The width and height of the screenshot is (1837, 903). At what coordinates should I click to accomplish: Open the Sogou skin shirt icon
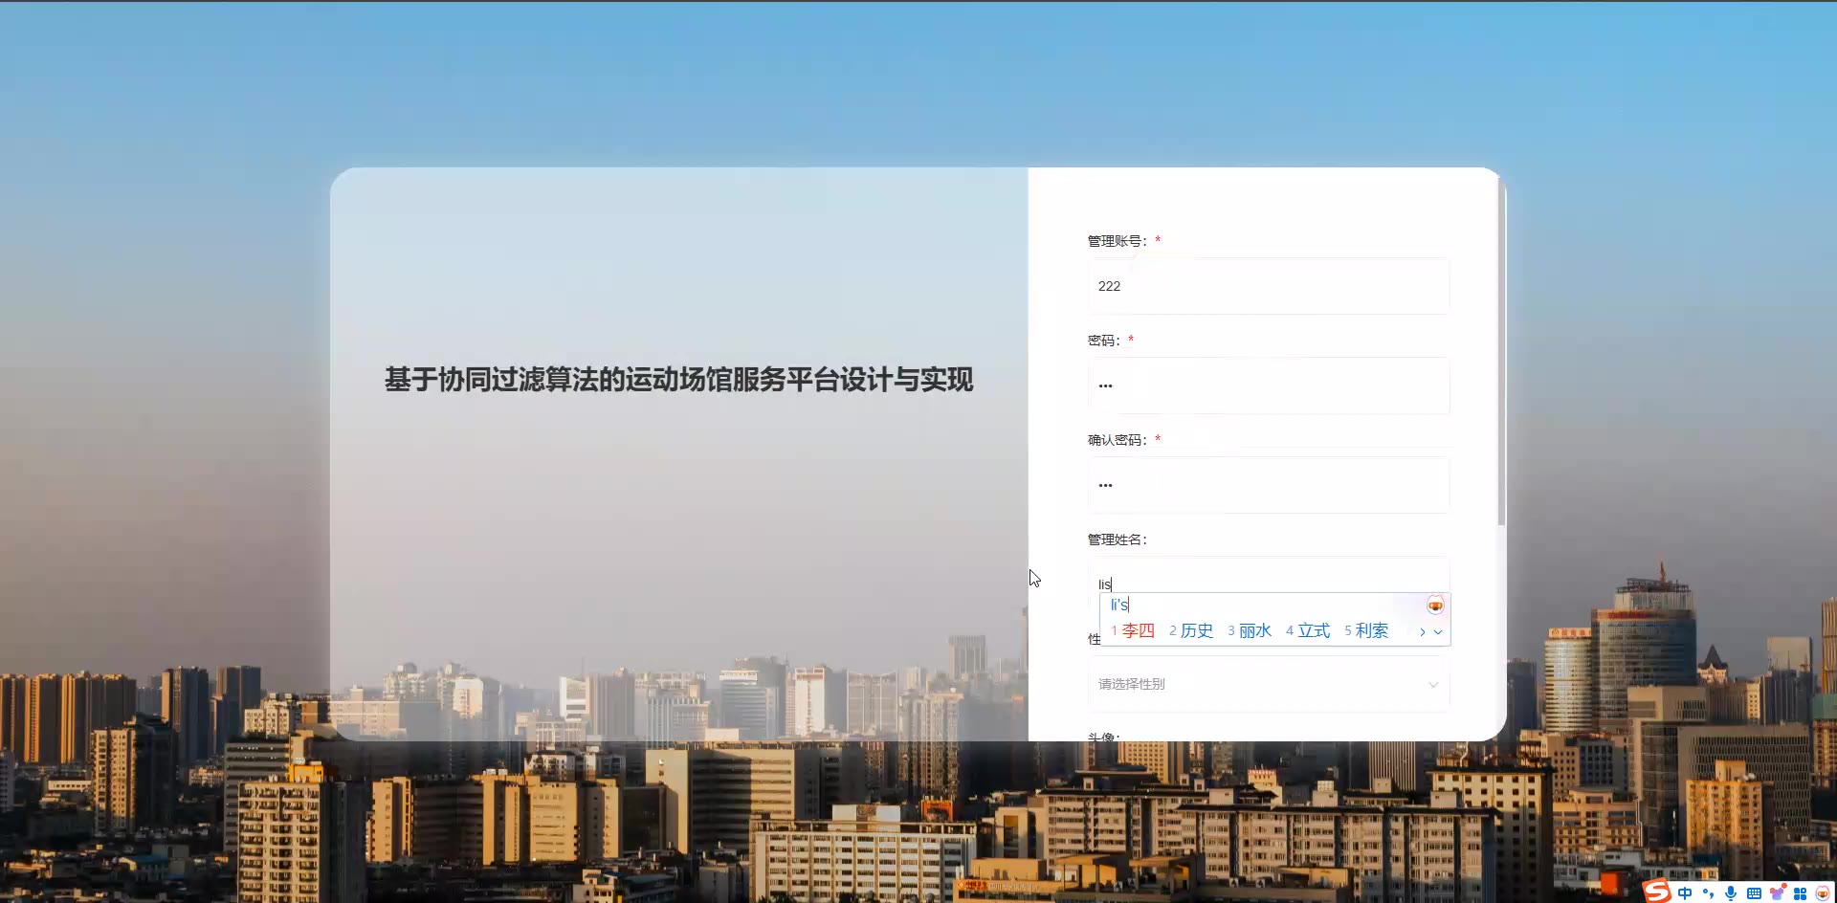[x=1778, y=892]
